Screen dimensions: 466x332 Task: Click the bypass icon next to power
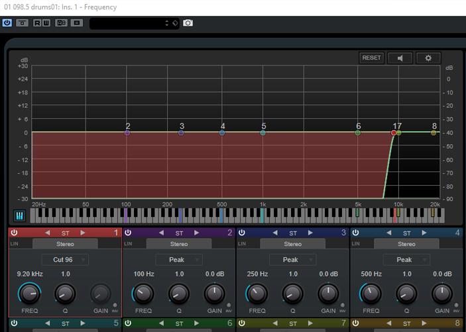[x=23, y=22]
